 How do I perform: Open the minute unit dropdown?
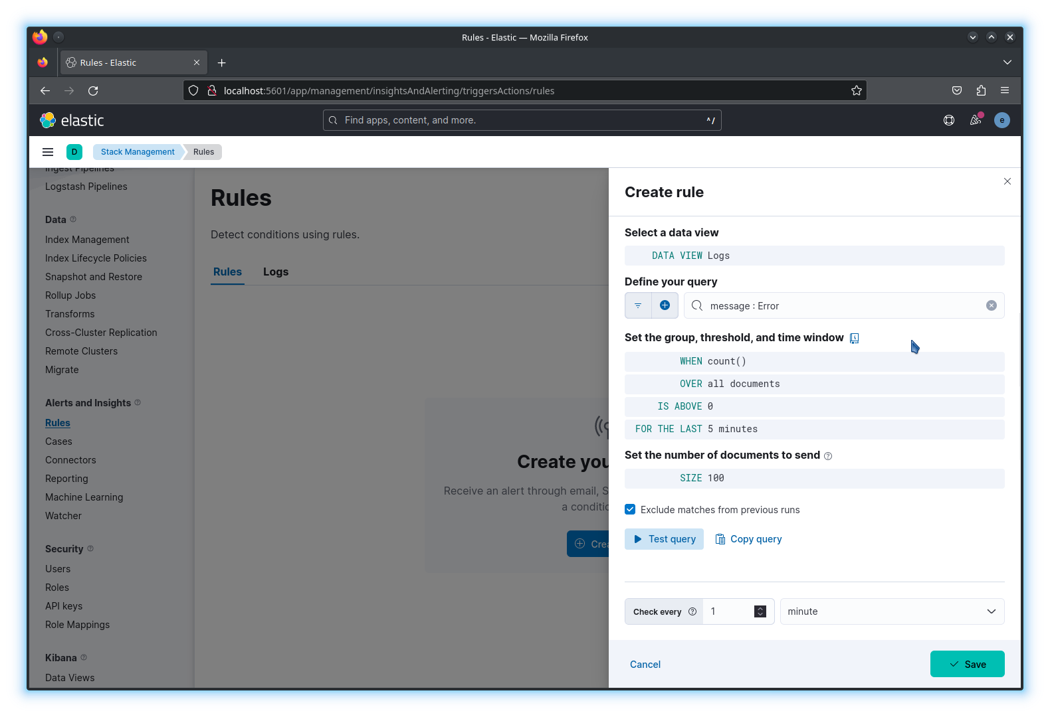[x=892, y=611]
